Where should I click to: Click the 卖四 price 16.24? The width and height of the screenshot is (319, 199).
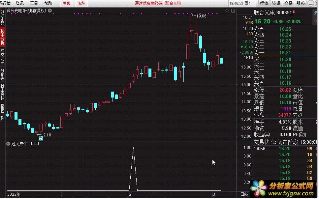(x=285, y=35)
